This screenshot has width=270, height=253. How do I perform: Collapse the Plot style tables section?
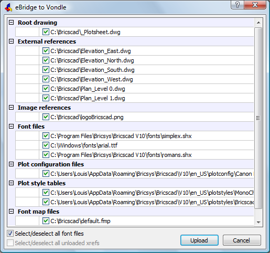point(12,183)
